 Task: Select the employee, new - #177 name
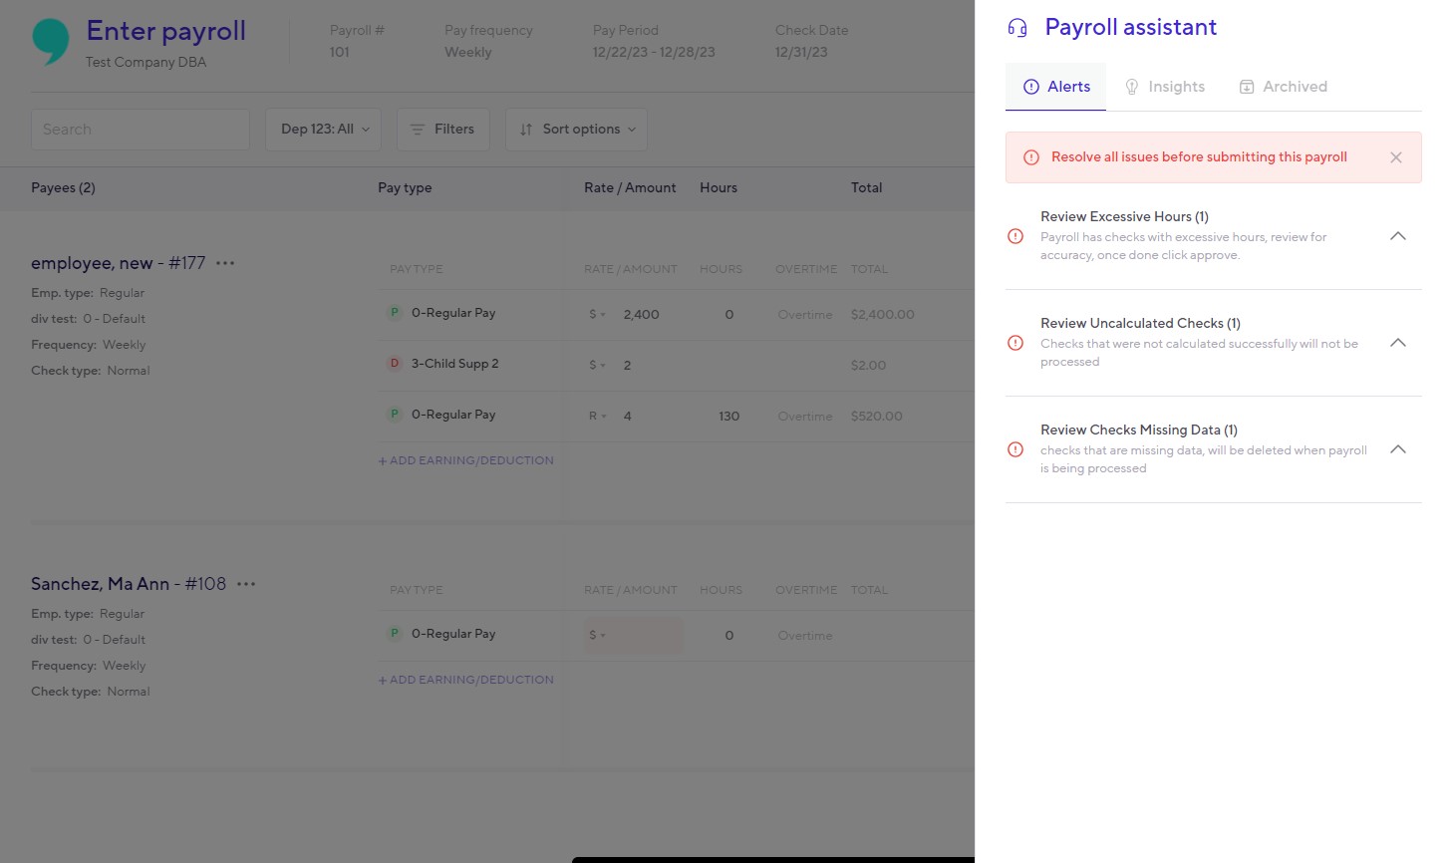pos(119,263)
